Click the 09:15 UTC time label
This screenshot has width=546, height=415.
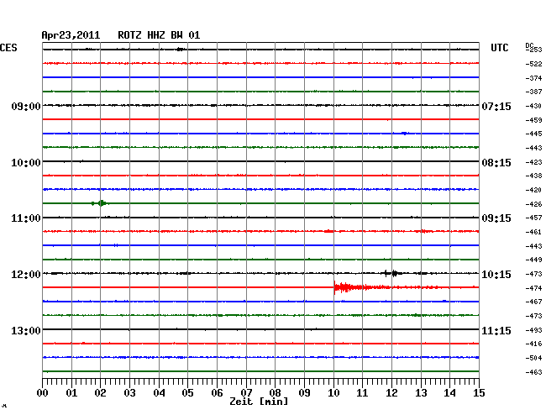coord(496,218)
